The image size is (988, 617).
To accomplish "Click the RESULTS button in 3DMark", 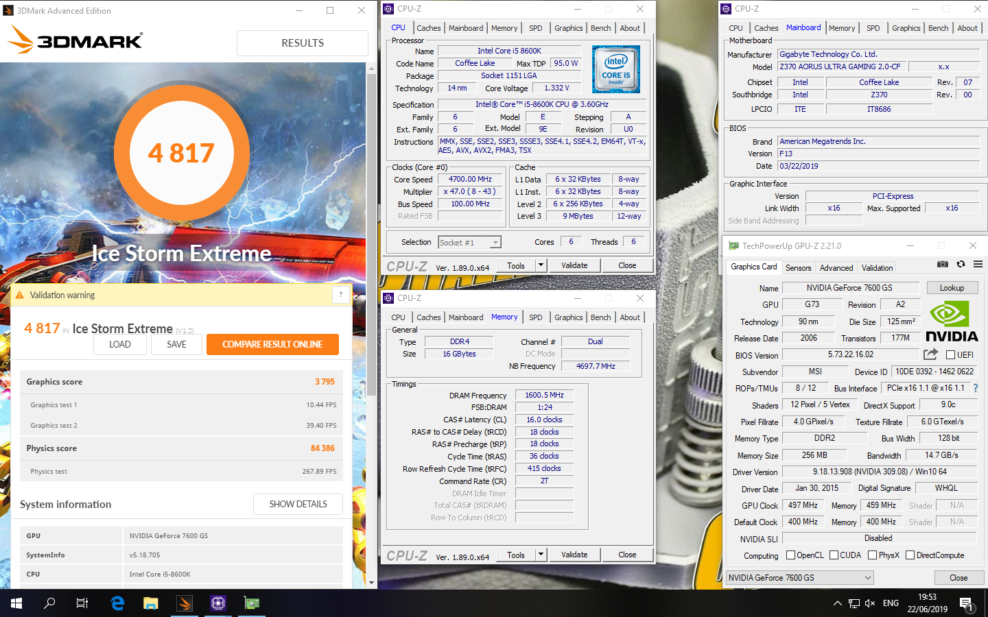I will (x=303, y=43).
